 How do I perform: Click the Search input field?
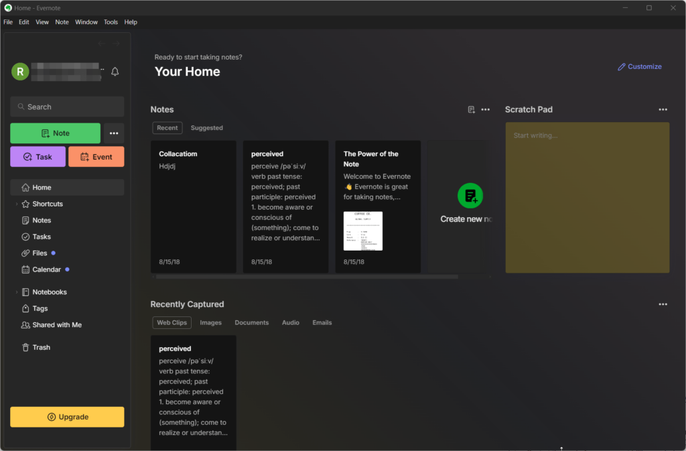(67, 107)
